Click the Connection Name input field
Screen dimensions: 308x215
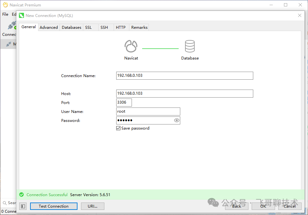[185, 76]
